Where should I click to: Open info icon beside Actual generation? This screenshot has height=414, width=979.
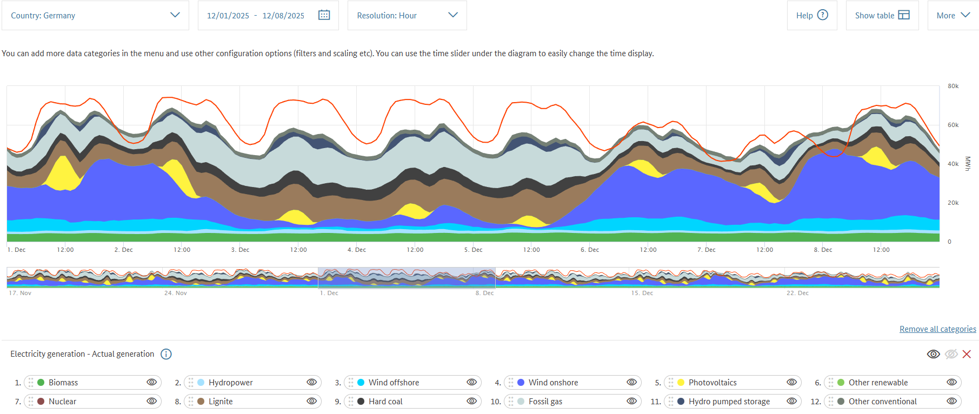click(167, 354)
